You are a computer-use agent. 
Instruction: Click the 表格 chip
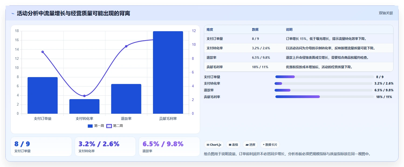(x=233, y=145)
